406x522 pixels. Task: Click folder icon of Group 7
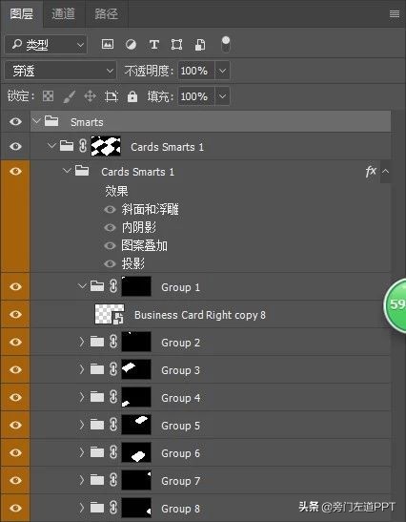[x=97, y=480]
